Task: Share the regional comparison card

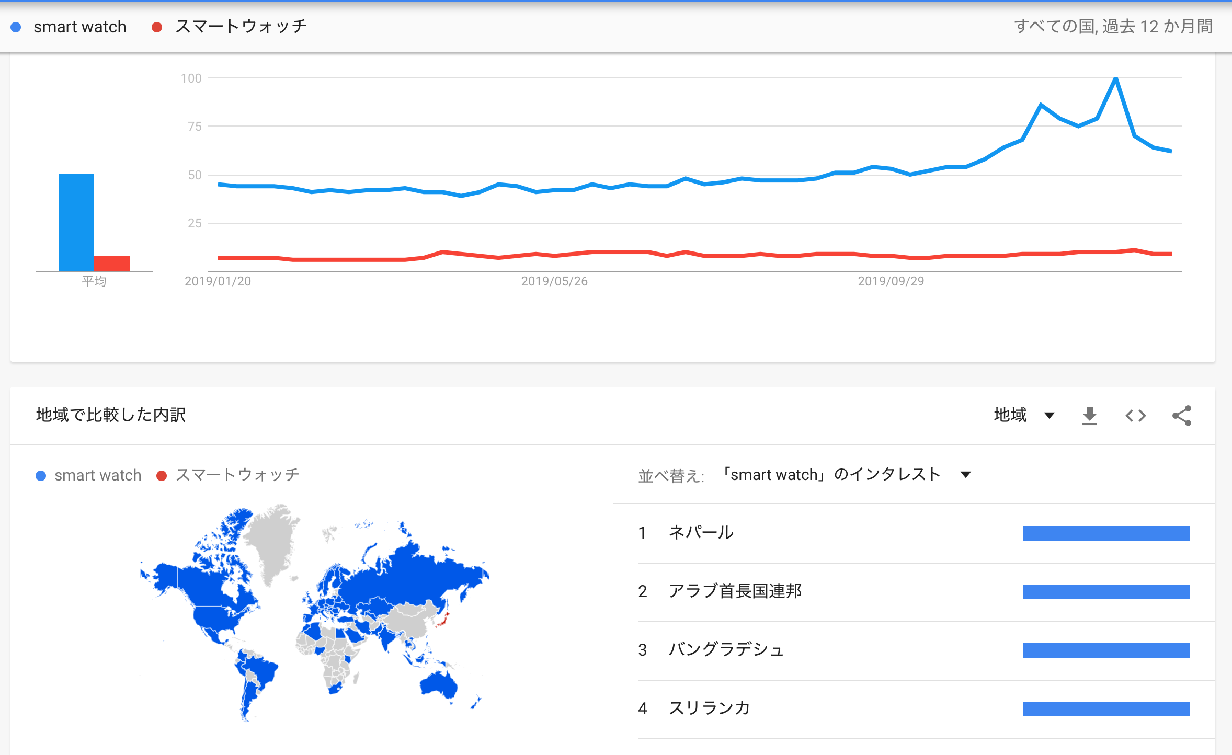Action: pyautogui.click(x=1182, y=416)
